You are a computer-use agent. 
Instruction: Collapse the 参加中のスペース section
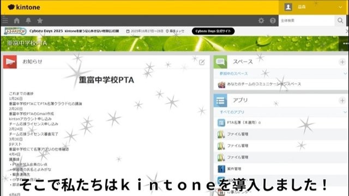coord(345,73)
